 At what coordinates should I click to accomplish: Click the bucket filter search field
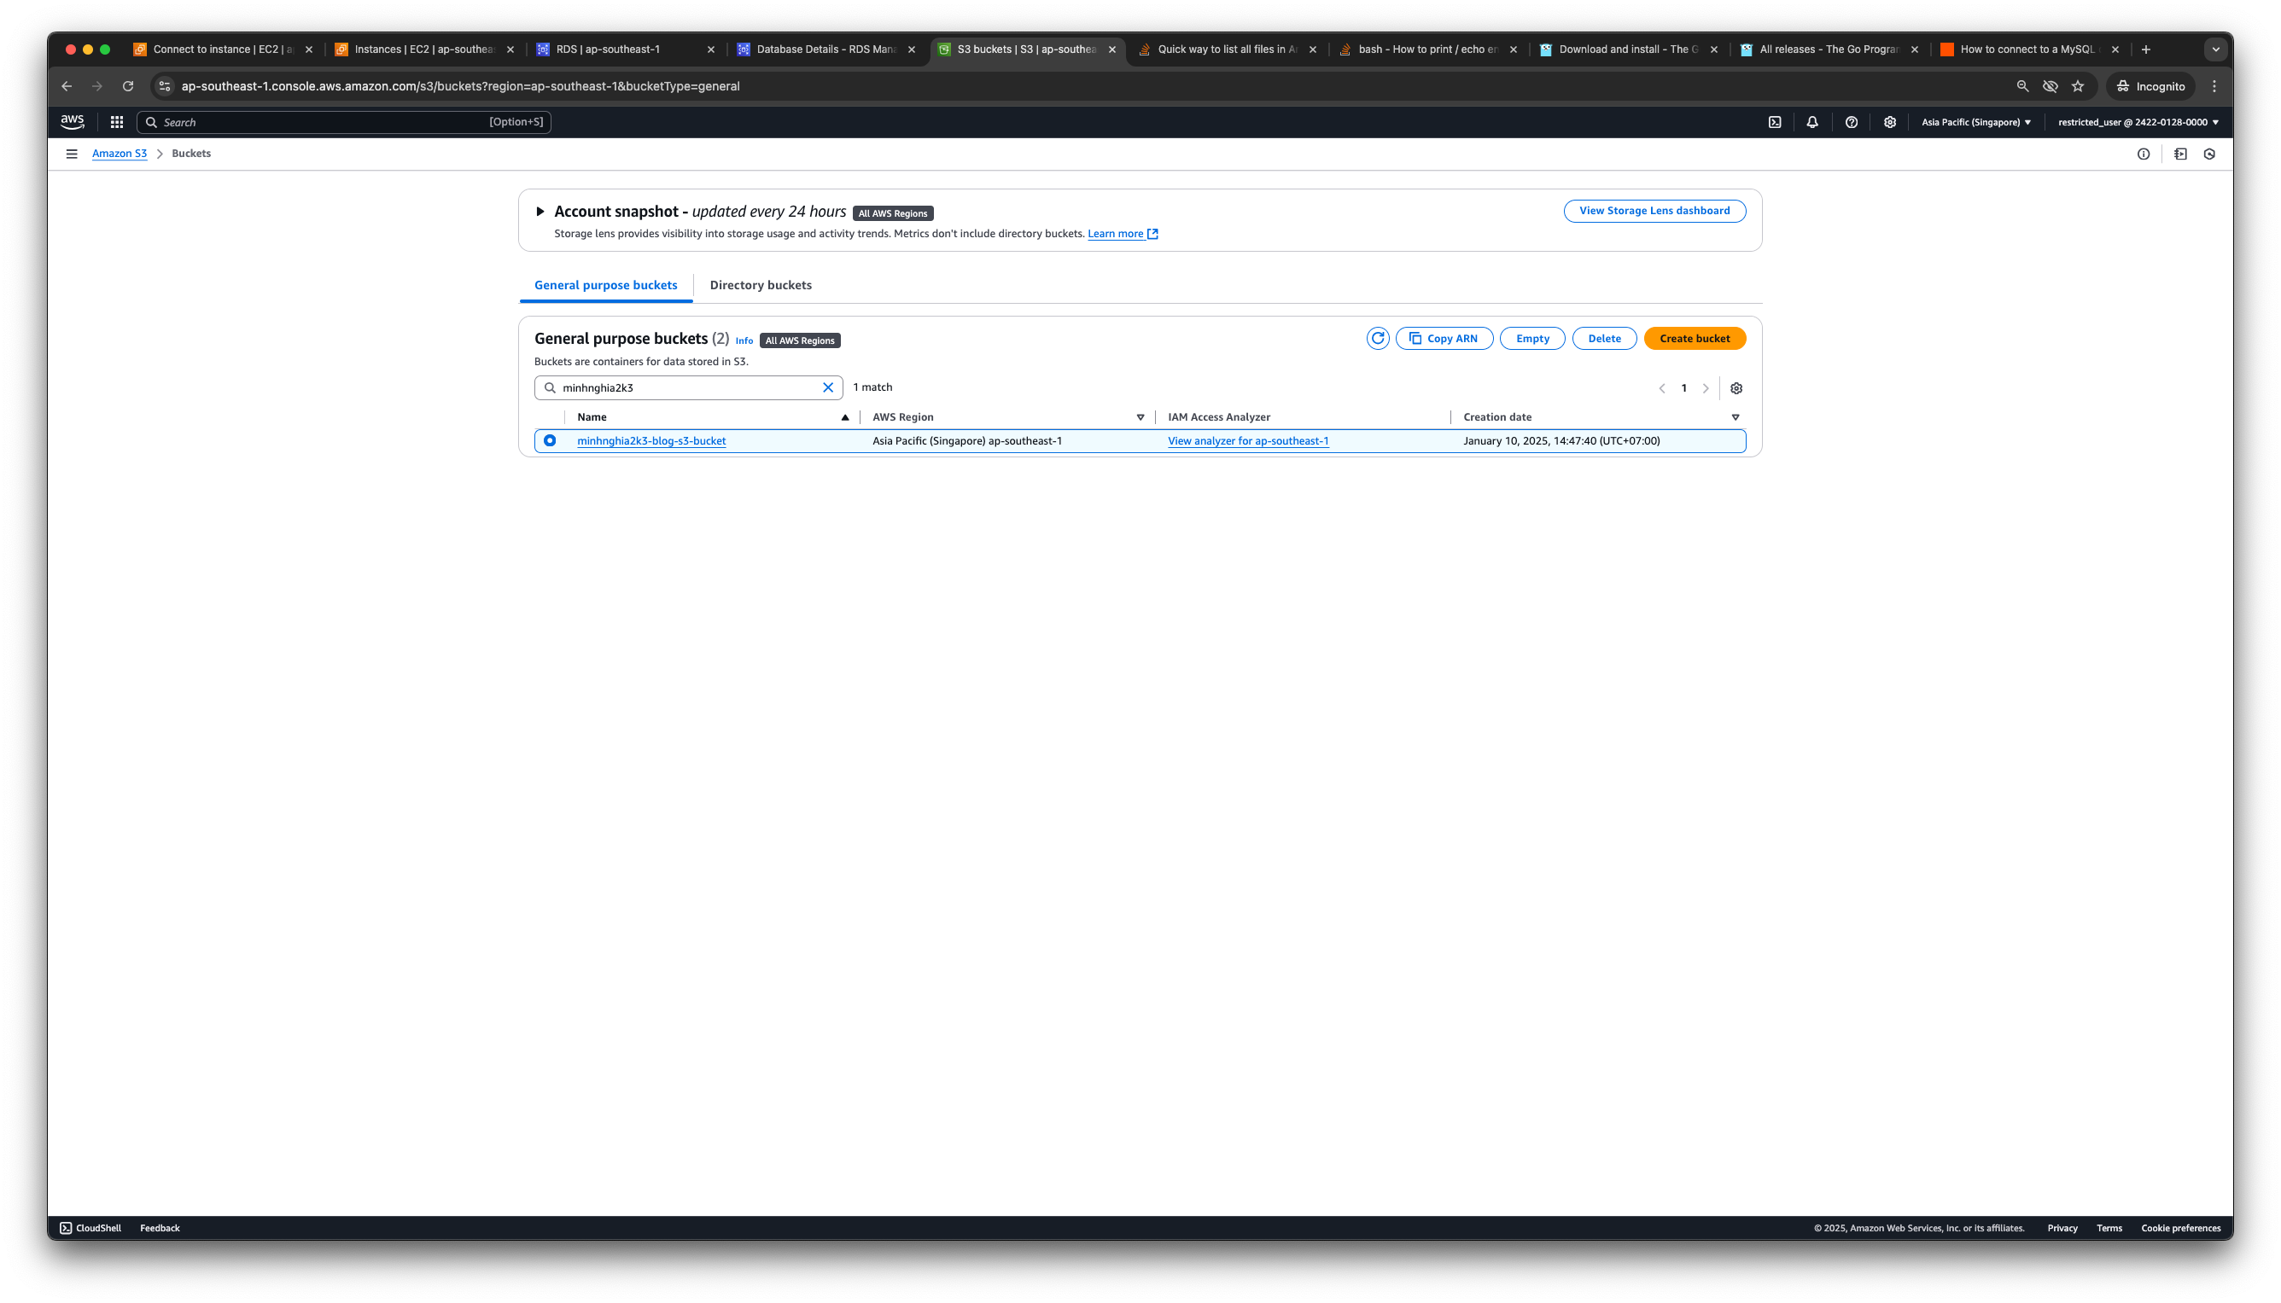(x=688, y=387)
